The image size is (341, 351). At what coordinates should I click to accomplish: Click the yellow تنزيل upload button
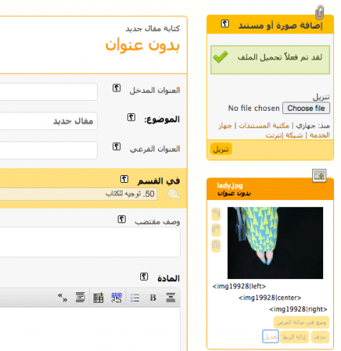[221, 149]
